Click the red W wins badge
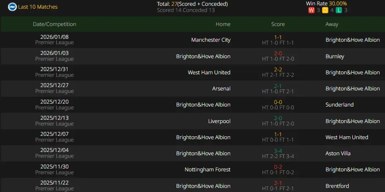Viewport: 385px width, 192px height. [311, 10]
